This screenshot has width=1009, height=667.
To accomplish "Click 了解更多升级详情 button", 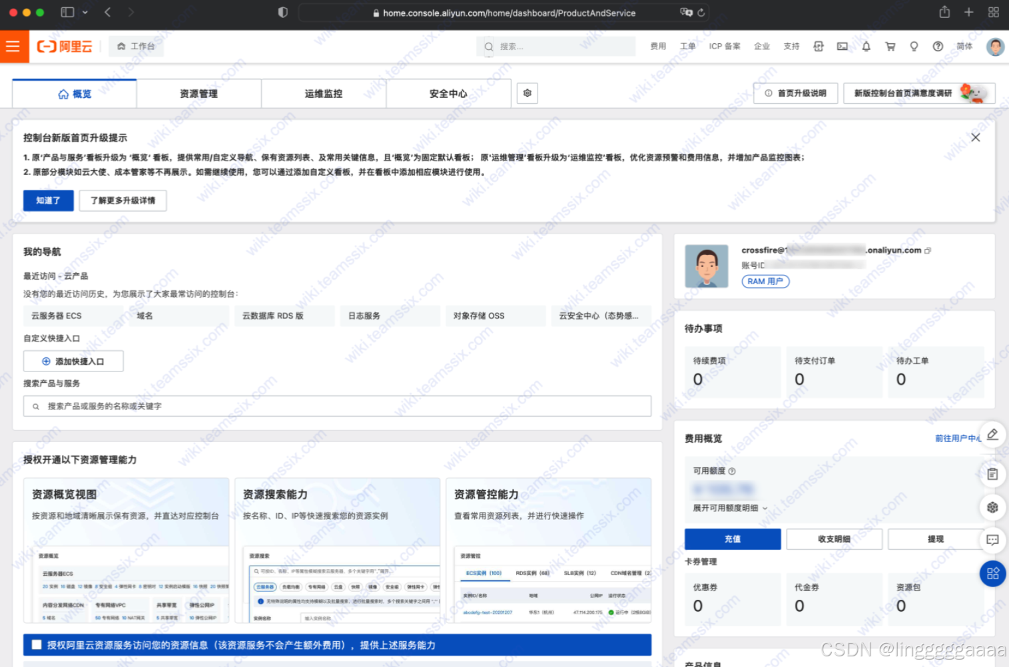I will pos(123,200).
